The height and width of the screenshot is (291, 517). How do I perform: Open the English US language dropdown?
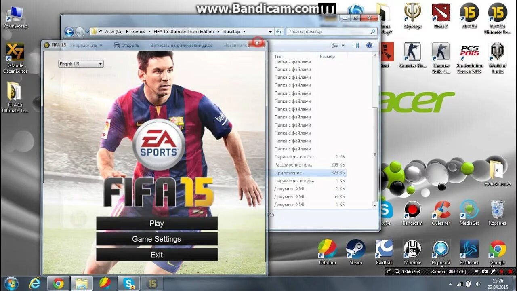point(81,64)
